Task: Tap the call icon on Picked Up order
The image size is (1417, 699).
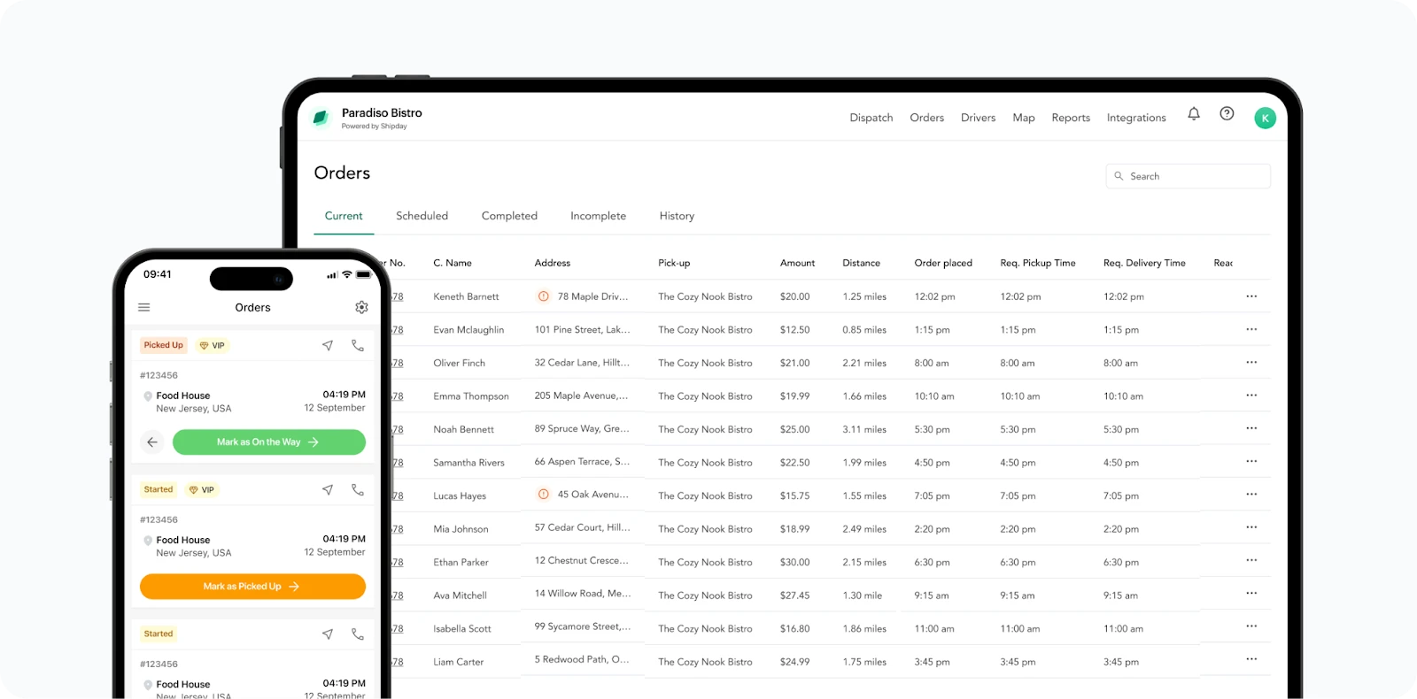Action: (358, 345)
